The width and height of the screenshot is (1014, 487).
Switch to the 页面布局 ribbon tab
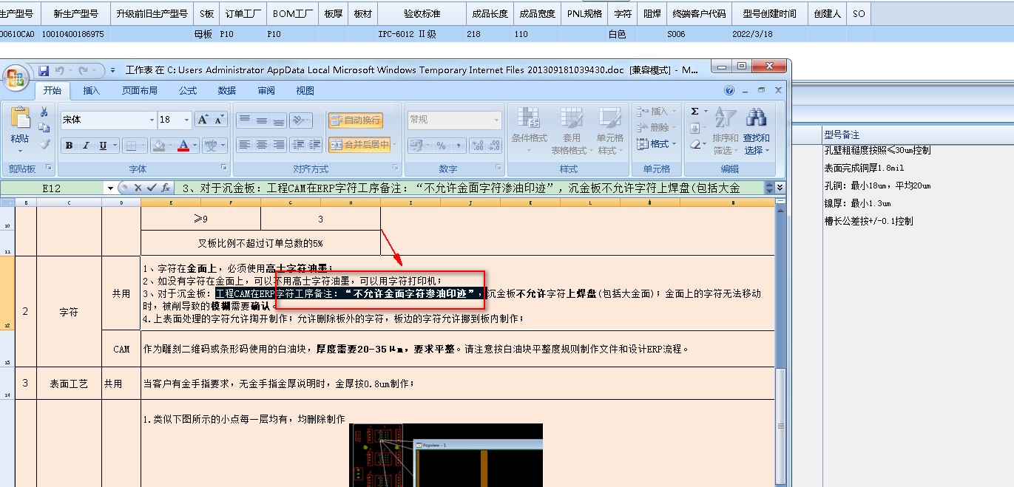pos(140,91)
